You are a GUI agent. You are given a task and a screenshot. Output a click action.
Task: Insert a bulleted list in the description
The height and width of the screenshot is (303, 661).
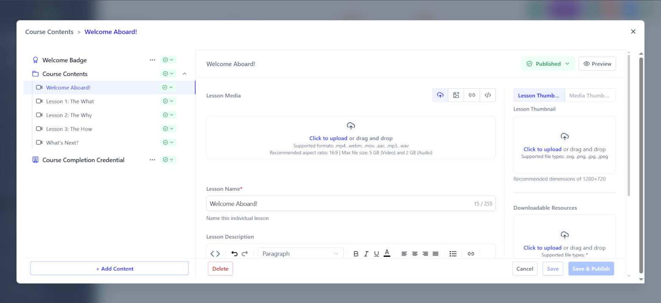click(x=453, y=254)
